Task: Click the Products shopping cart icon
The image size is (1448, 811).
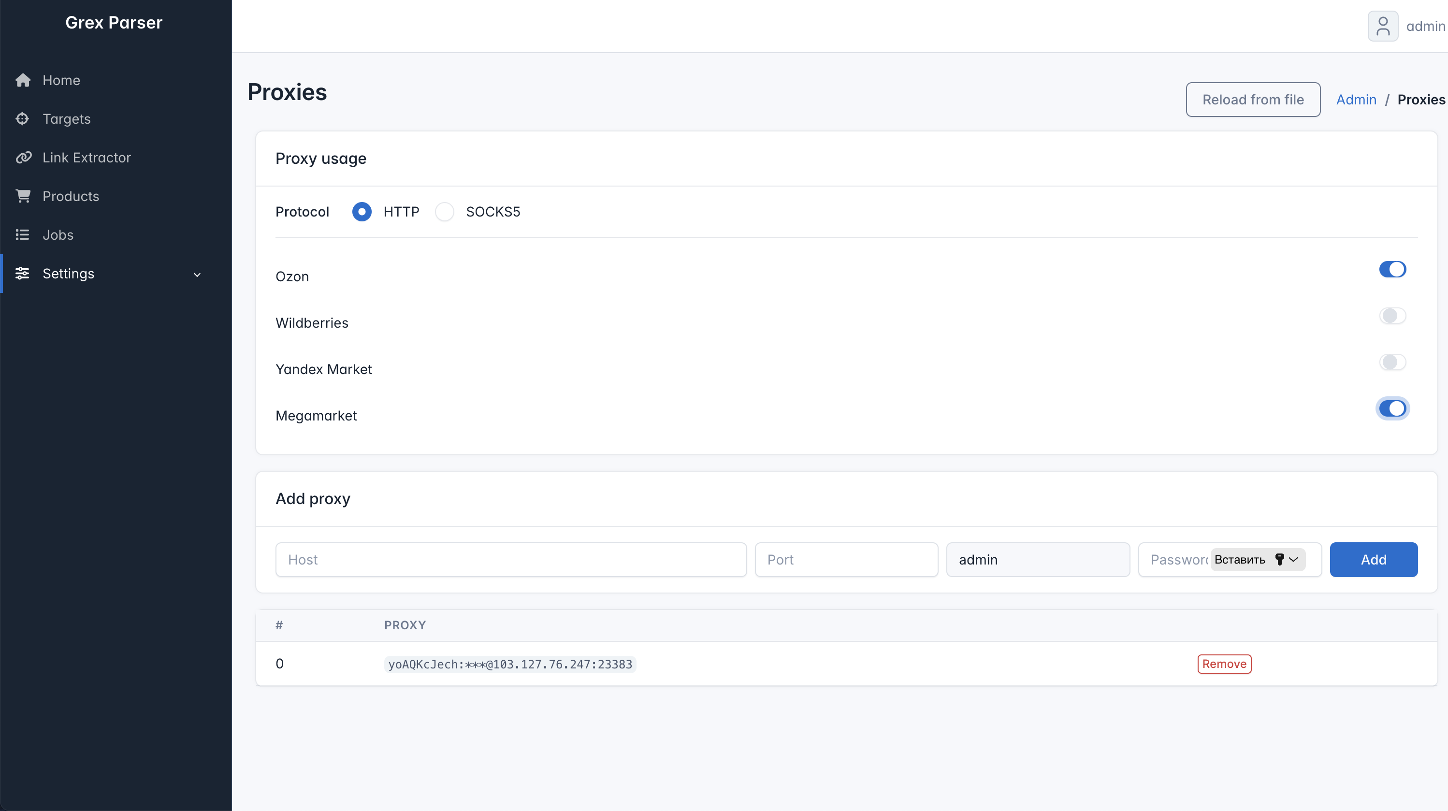Action: (23, 196)
